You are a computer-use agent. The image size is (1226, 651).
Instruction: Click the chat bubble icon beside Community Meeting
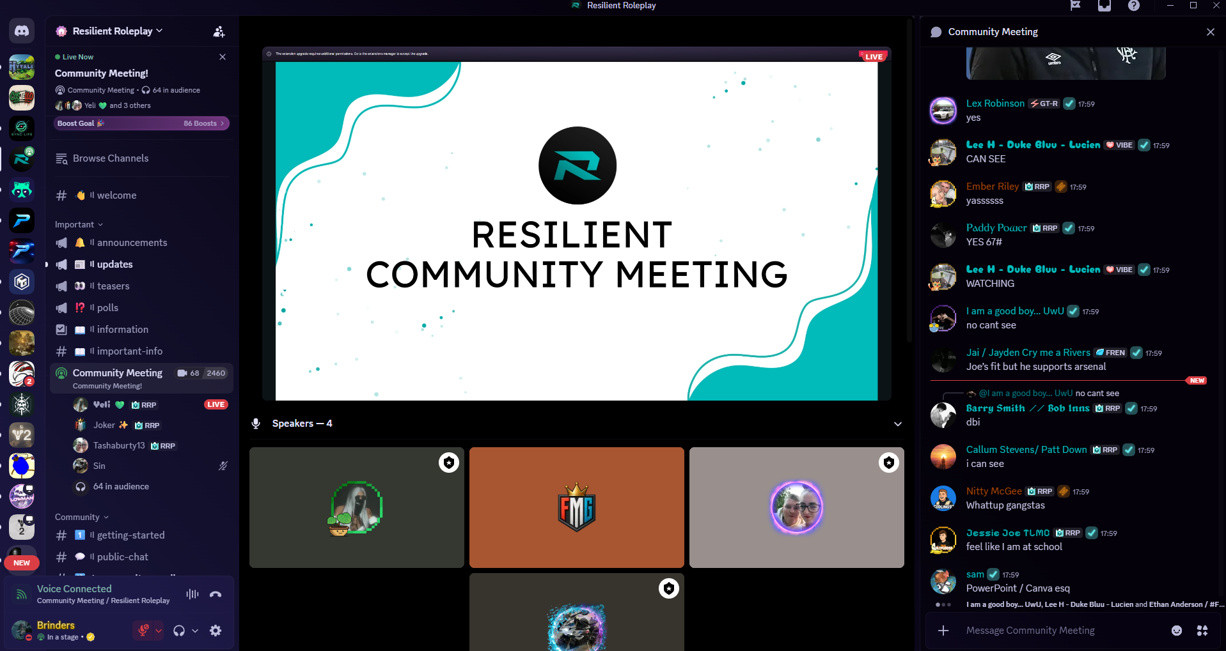coord(936,32)
